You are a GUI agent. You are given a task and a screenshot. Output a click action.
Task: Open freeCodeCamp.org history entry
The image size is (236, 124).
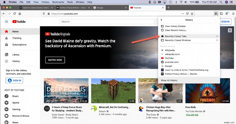pos(189,70)
